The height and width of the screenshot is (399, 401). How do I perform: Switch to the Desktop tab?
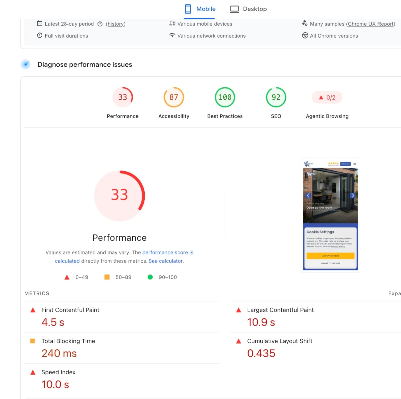(x=248, y=9)
